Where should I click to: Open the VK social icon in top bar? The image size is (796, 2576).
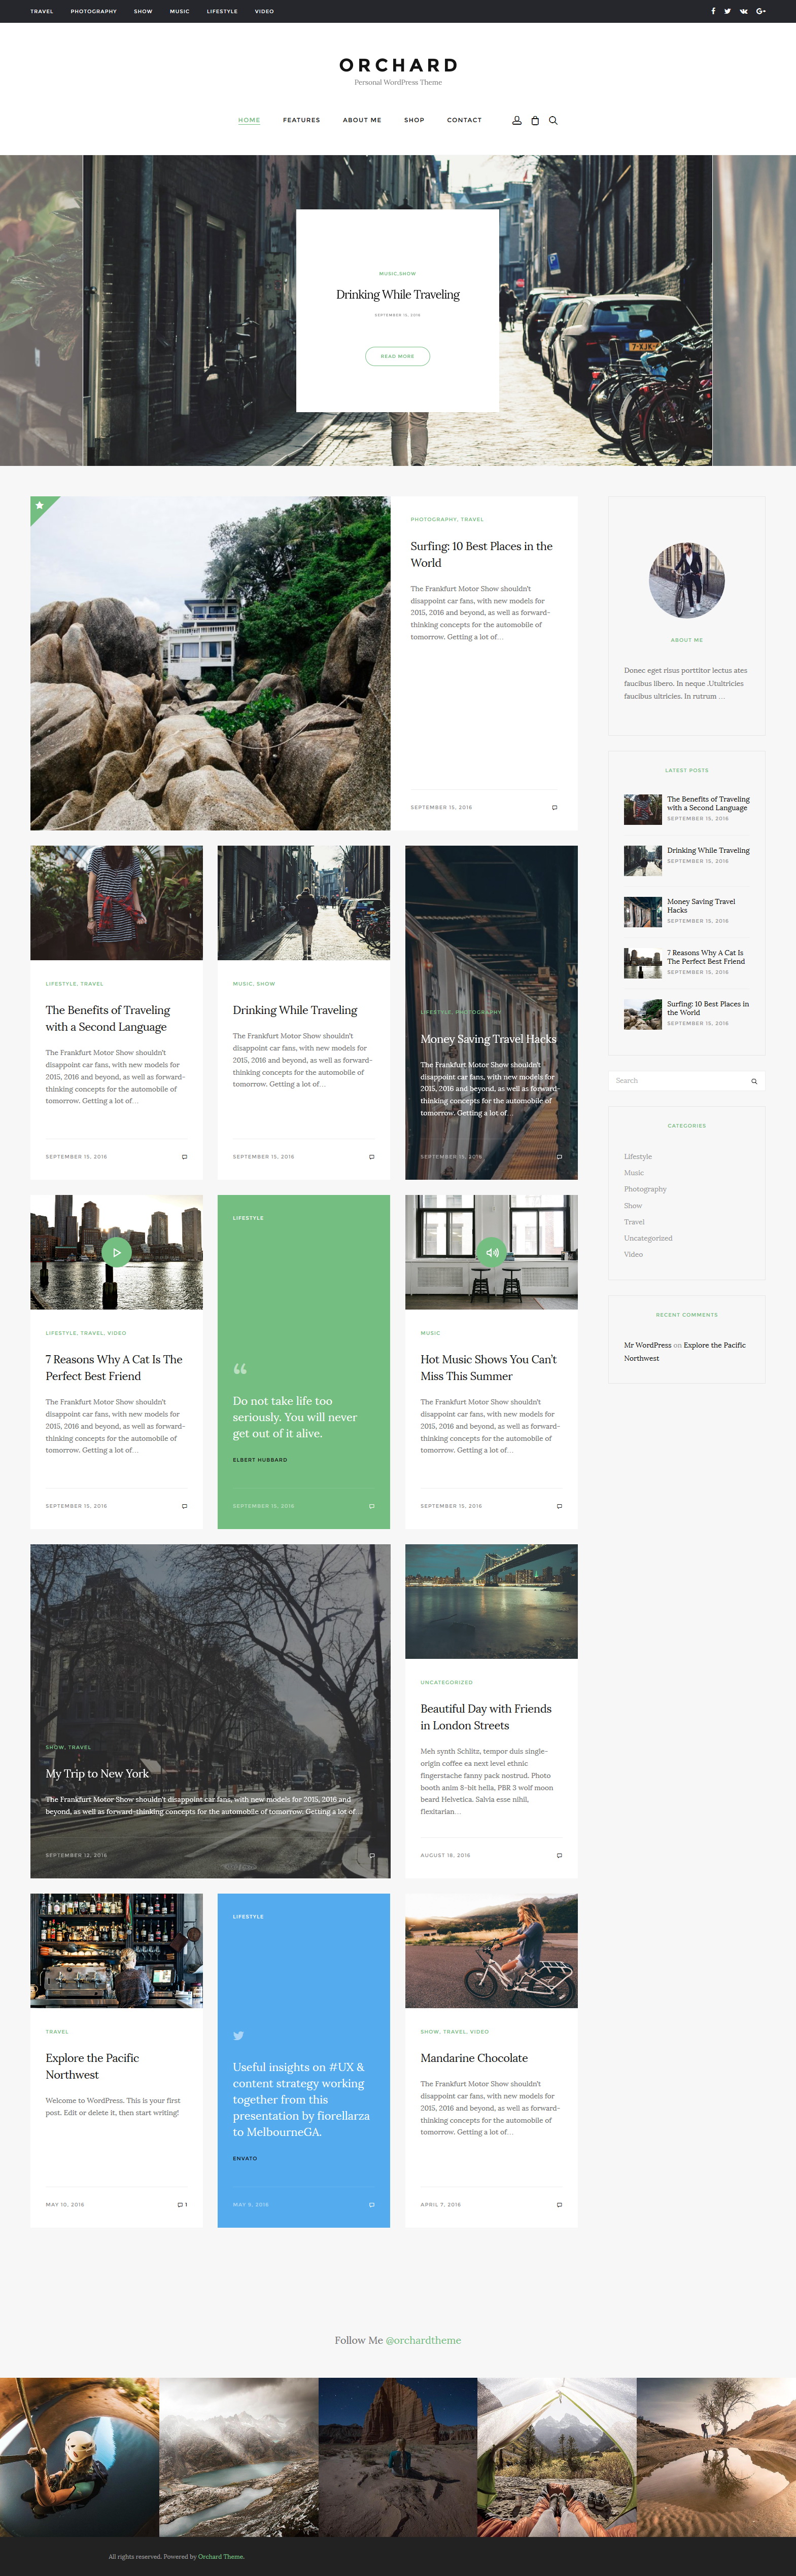[743, 11]
